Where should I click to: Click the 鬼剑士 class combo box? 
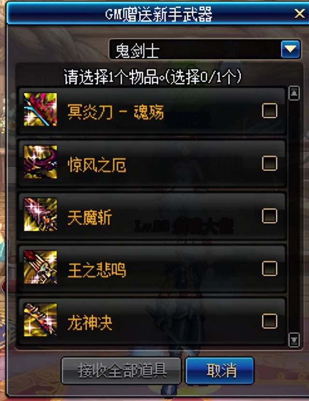pyautogui.click(x=205, y=49)
